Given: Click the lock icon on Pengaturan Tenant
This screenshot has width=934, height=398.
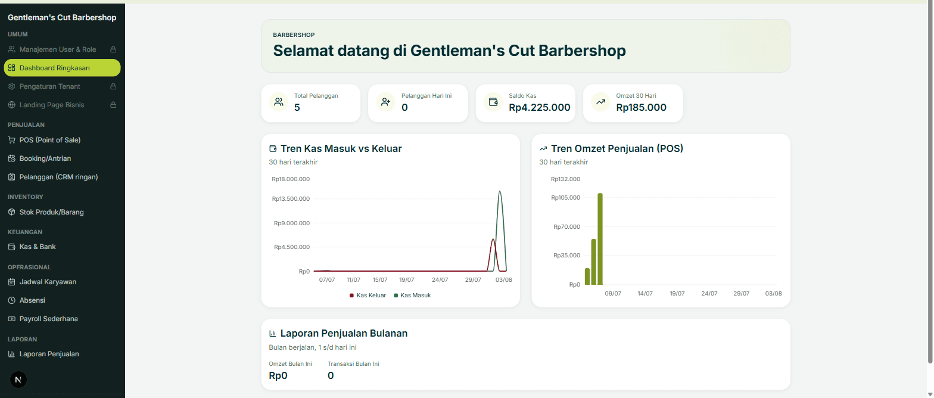Looking at the screenshot, I should click(113, 86).
